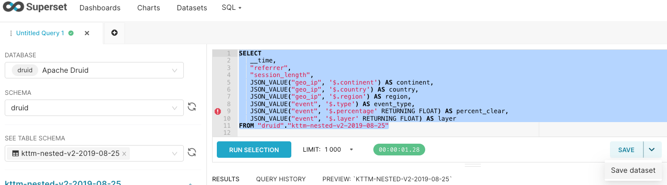Viewport: 667px width, 185px height.
Task: Open the Preview KTTM-NESTED-V2-2019-08-25 tab
Action: 387,179
